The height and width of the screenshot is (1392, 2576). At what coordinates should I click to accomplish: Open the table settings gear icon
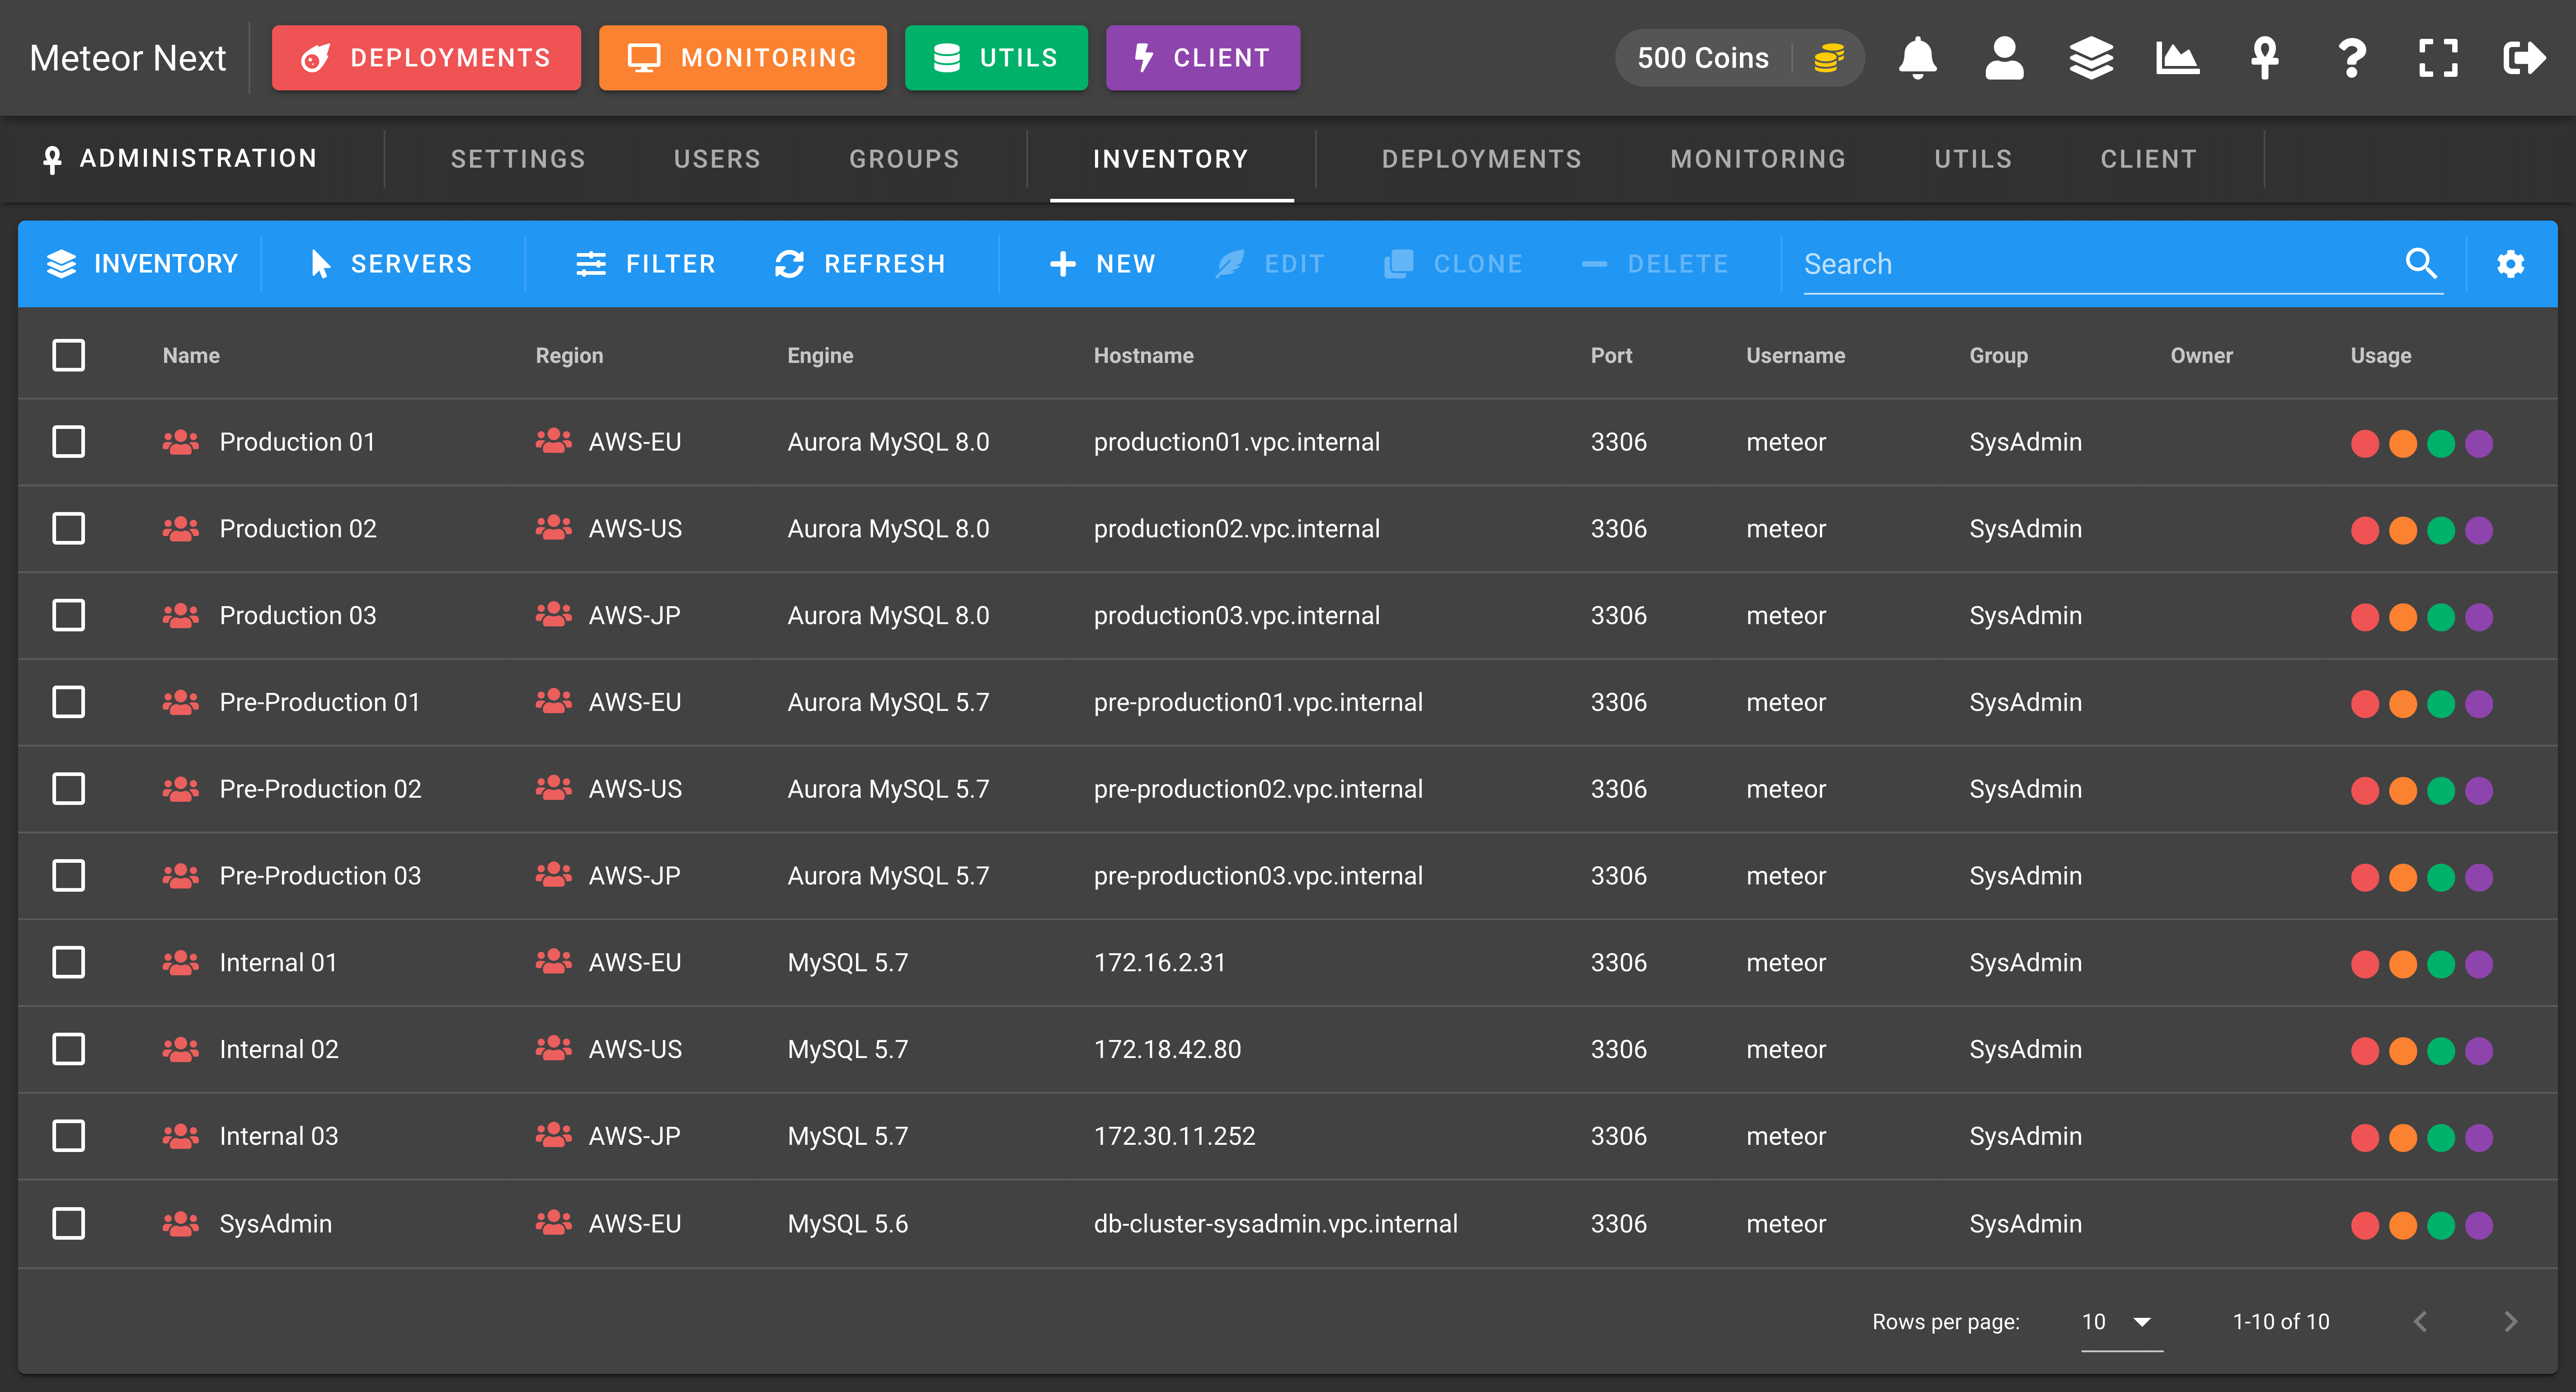2510,263
